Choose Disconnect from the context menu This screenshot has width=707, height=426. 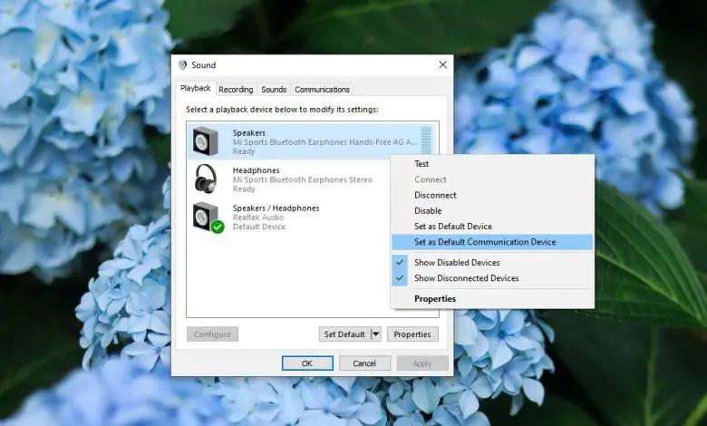pos(492,195)
